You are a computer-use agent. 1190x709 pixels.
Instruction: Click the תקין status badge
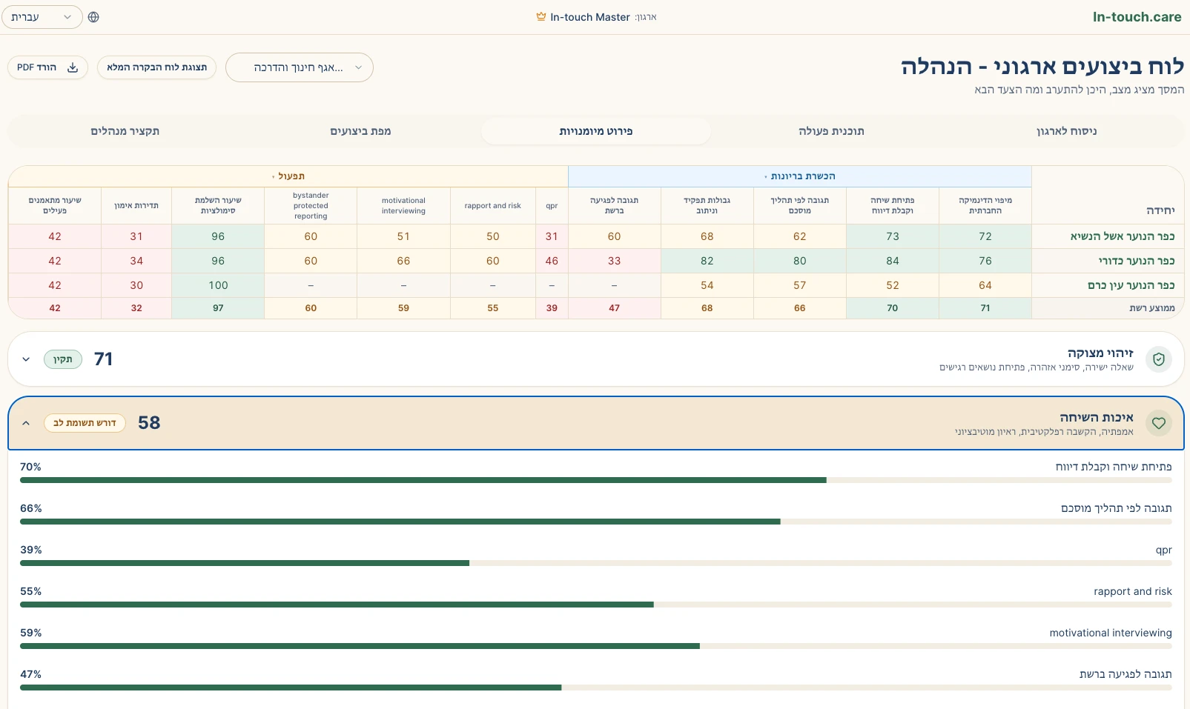click(63, 359)
